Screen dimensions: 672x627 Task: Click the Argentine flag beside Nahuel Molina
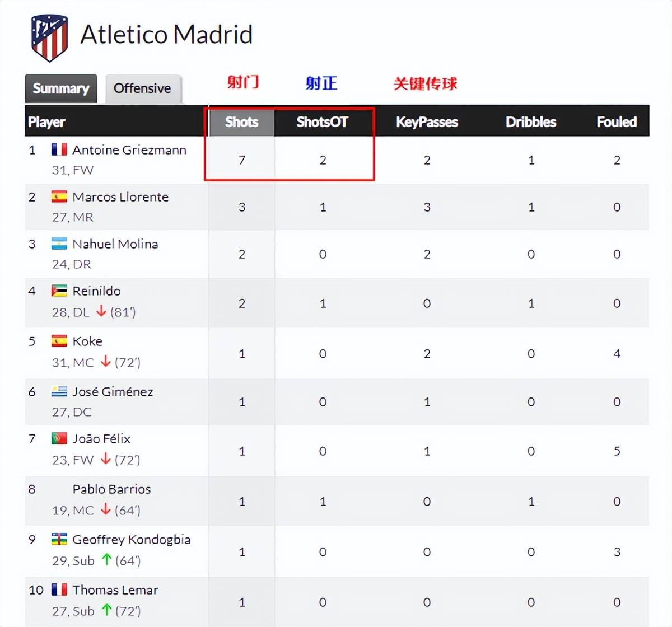(59, 244)
